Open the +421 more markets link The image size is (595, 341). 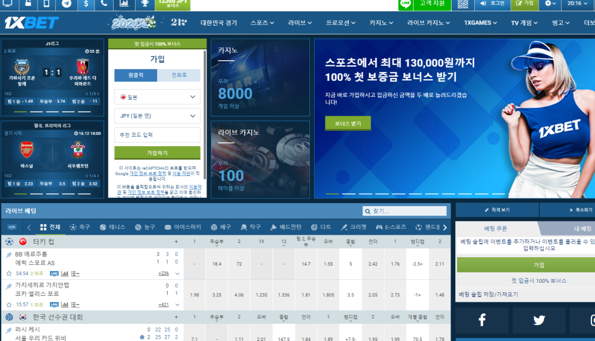pyautogui.click(x=164, y=305)
